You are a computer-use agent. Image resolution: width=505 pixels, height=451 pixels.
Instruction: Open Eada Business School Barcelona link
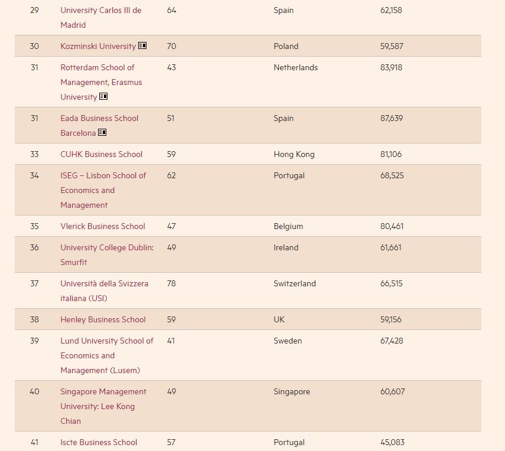(x=99, y=126)
